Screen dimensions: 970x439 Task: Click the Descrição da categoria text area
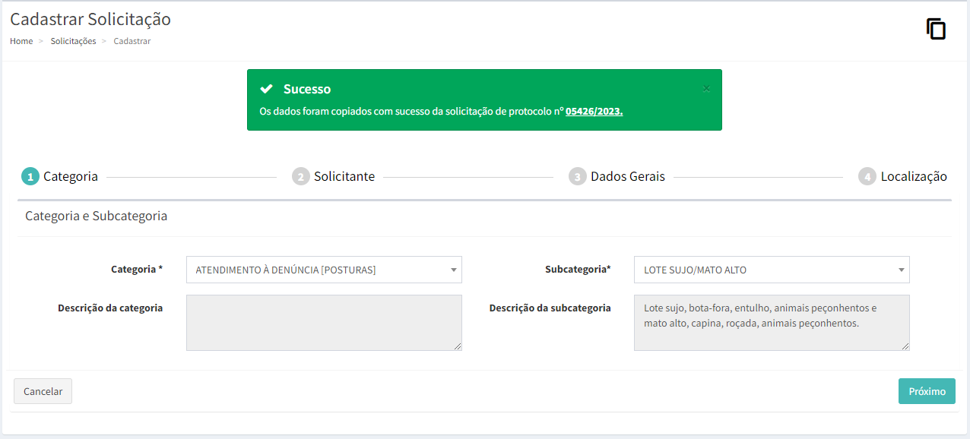tap(324, 322)
